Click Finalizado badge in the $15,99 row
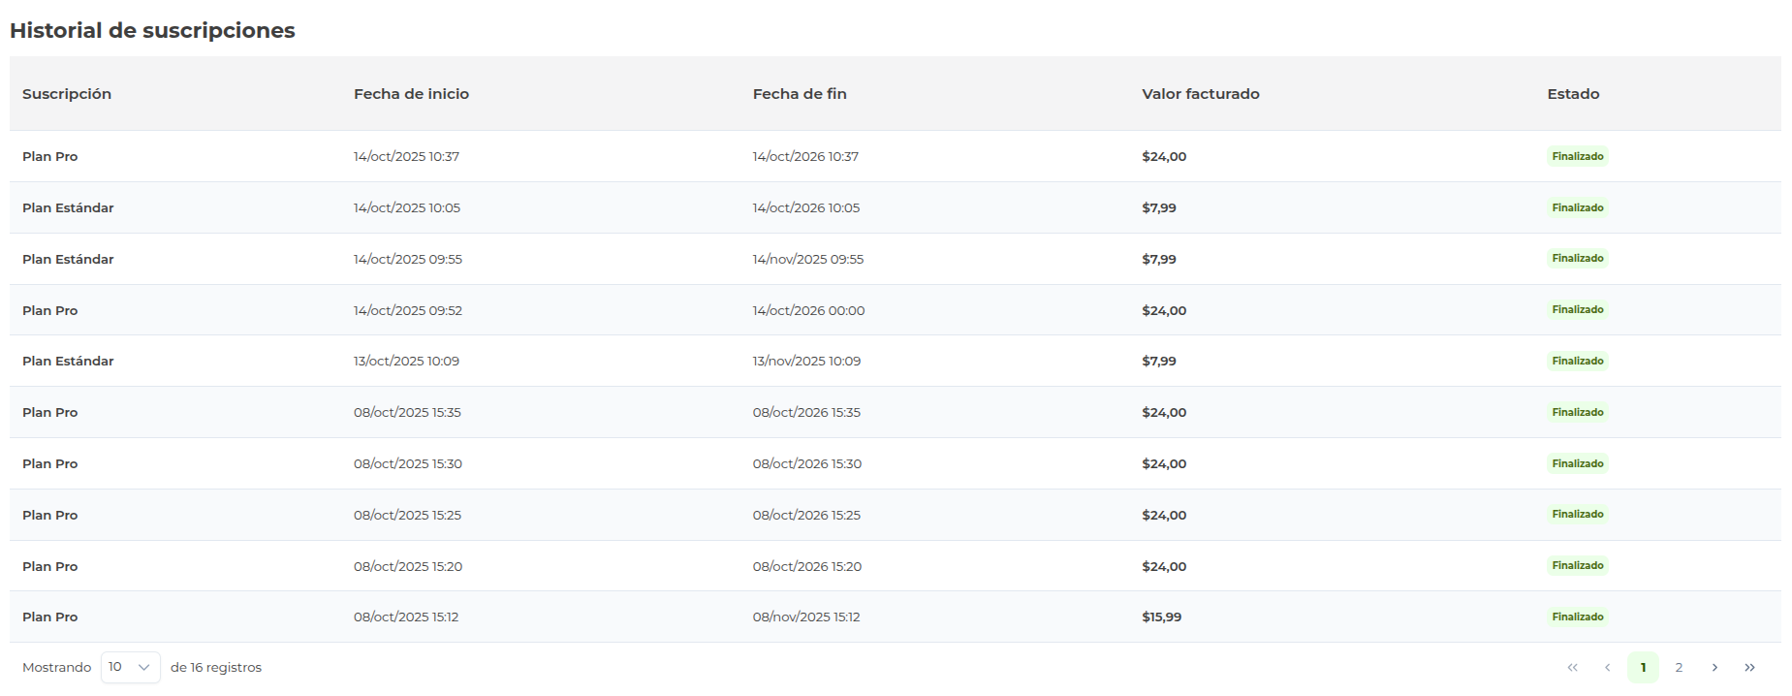This screenshot has height=696, width=1792. [x=1577, y=617]
